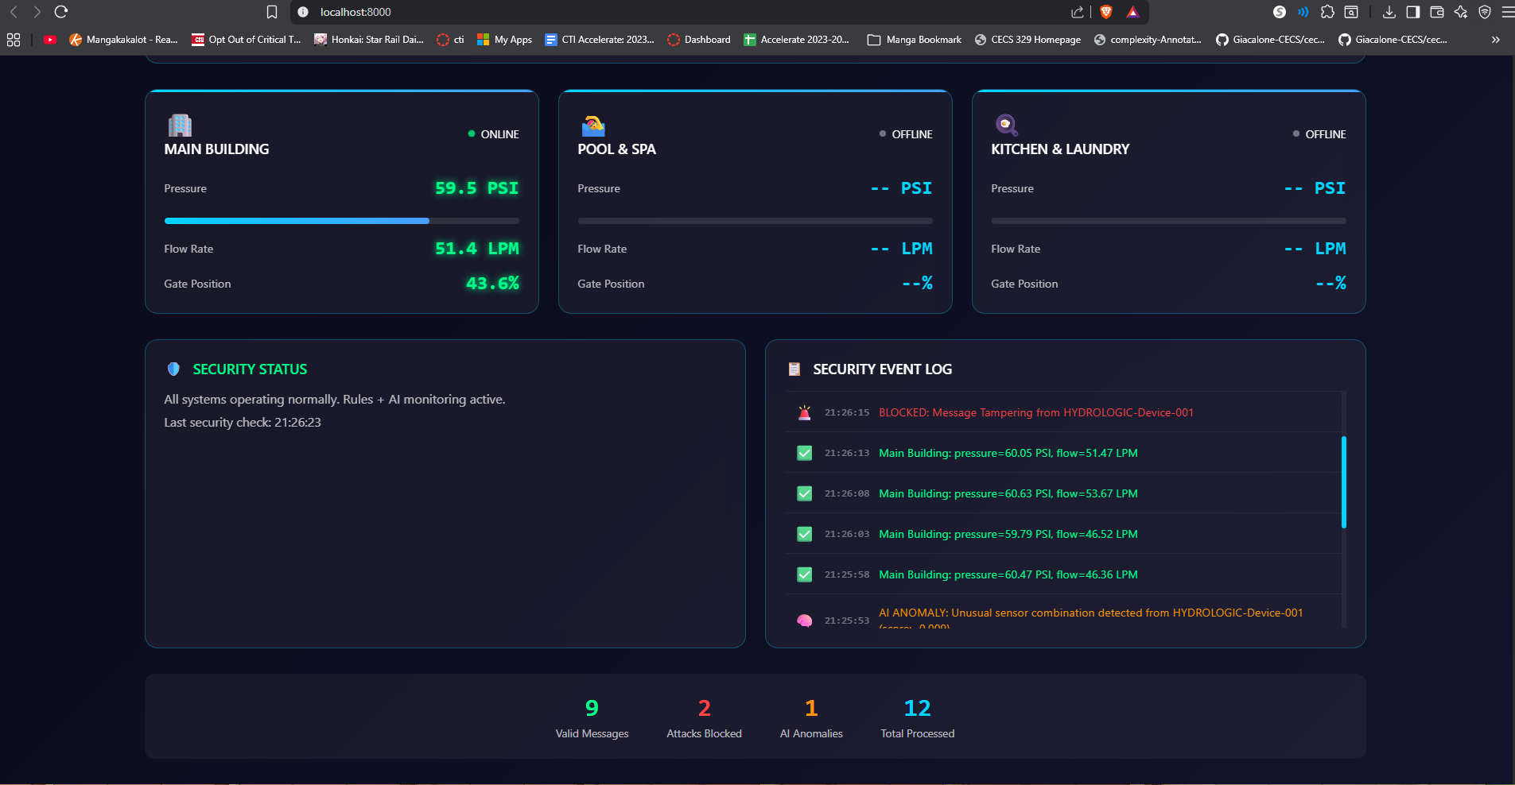The image size is (1515, 785).
Task: Bookmark this page with the bookmark icon
Action: click(272, 12)
